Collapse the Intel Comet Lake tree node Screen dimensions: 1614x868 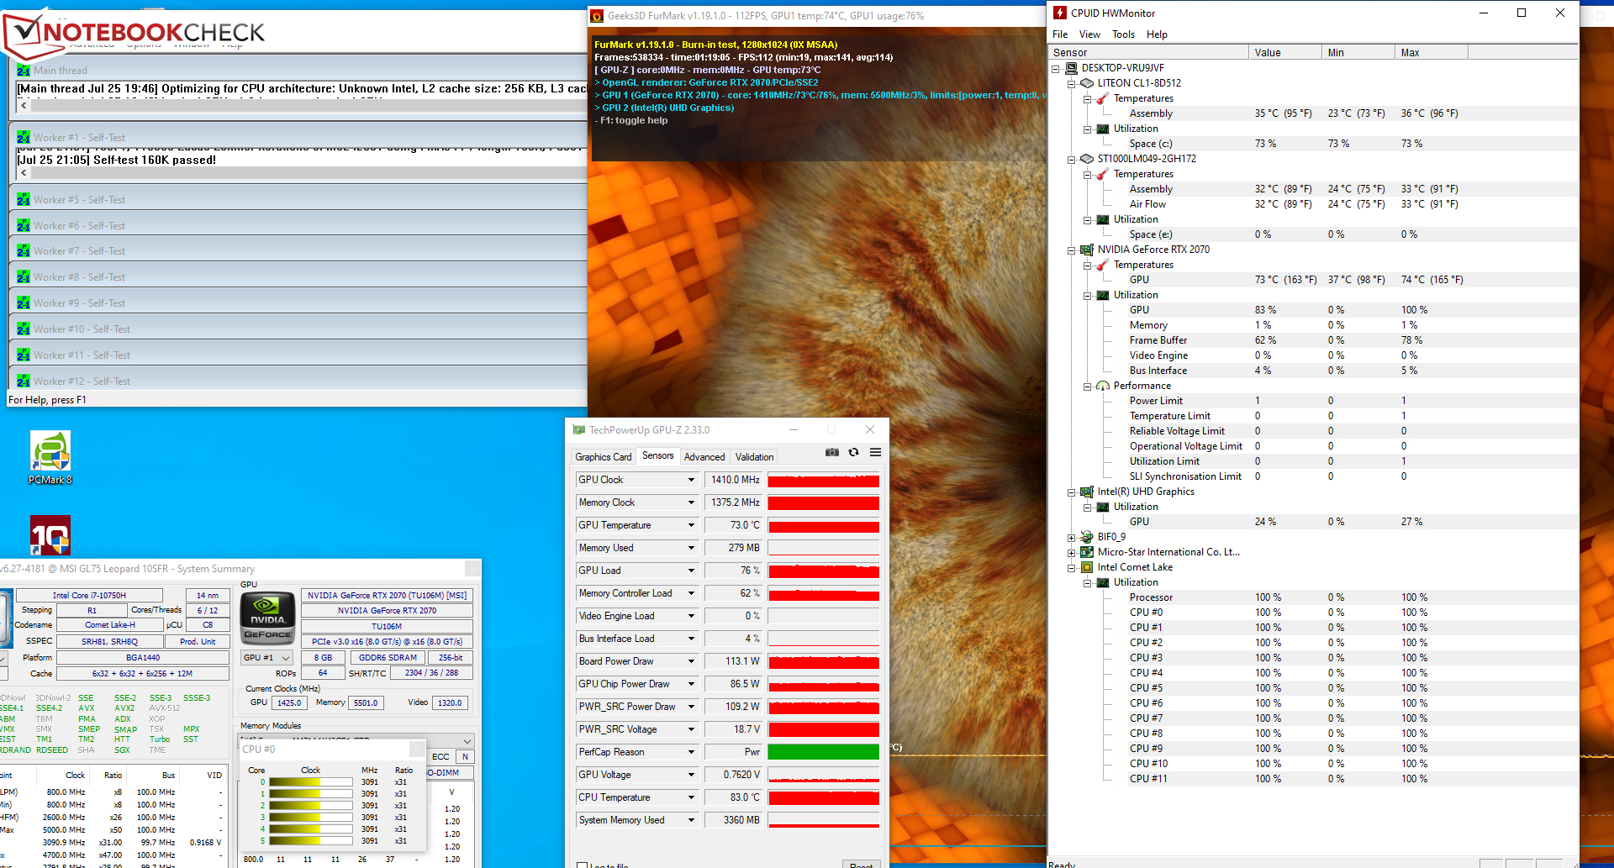point(1072,567)
